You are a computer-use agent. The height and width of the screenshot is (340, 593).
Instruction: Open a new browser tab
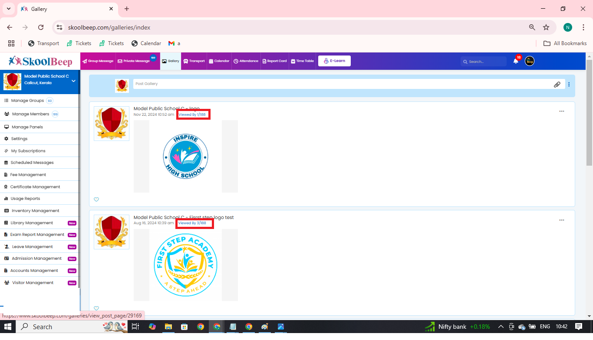pyautogui.click(x=127, y=9)
